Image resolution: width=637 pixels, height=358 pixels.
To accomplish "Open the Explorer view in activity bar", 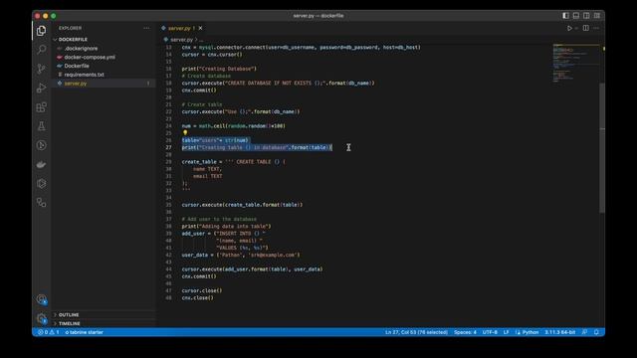I will point(41,31).
